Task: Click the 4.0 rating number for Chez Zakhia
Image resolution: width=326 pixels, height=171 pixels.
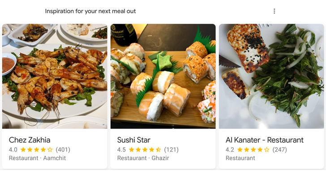Action: 13,150
